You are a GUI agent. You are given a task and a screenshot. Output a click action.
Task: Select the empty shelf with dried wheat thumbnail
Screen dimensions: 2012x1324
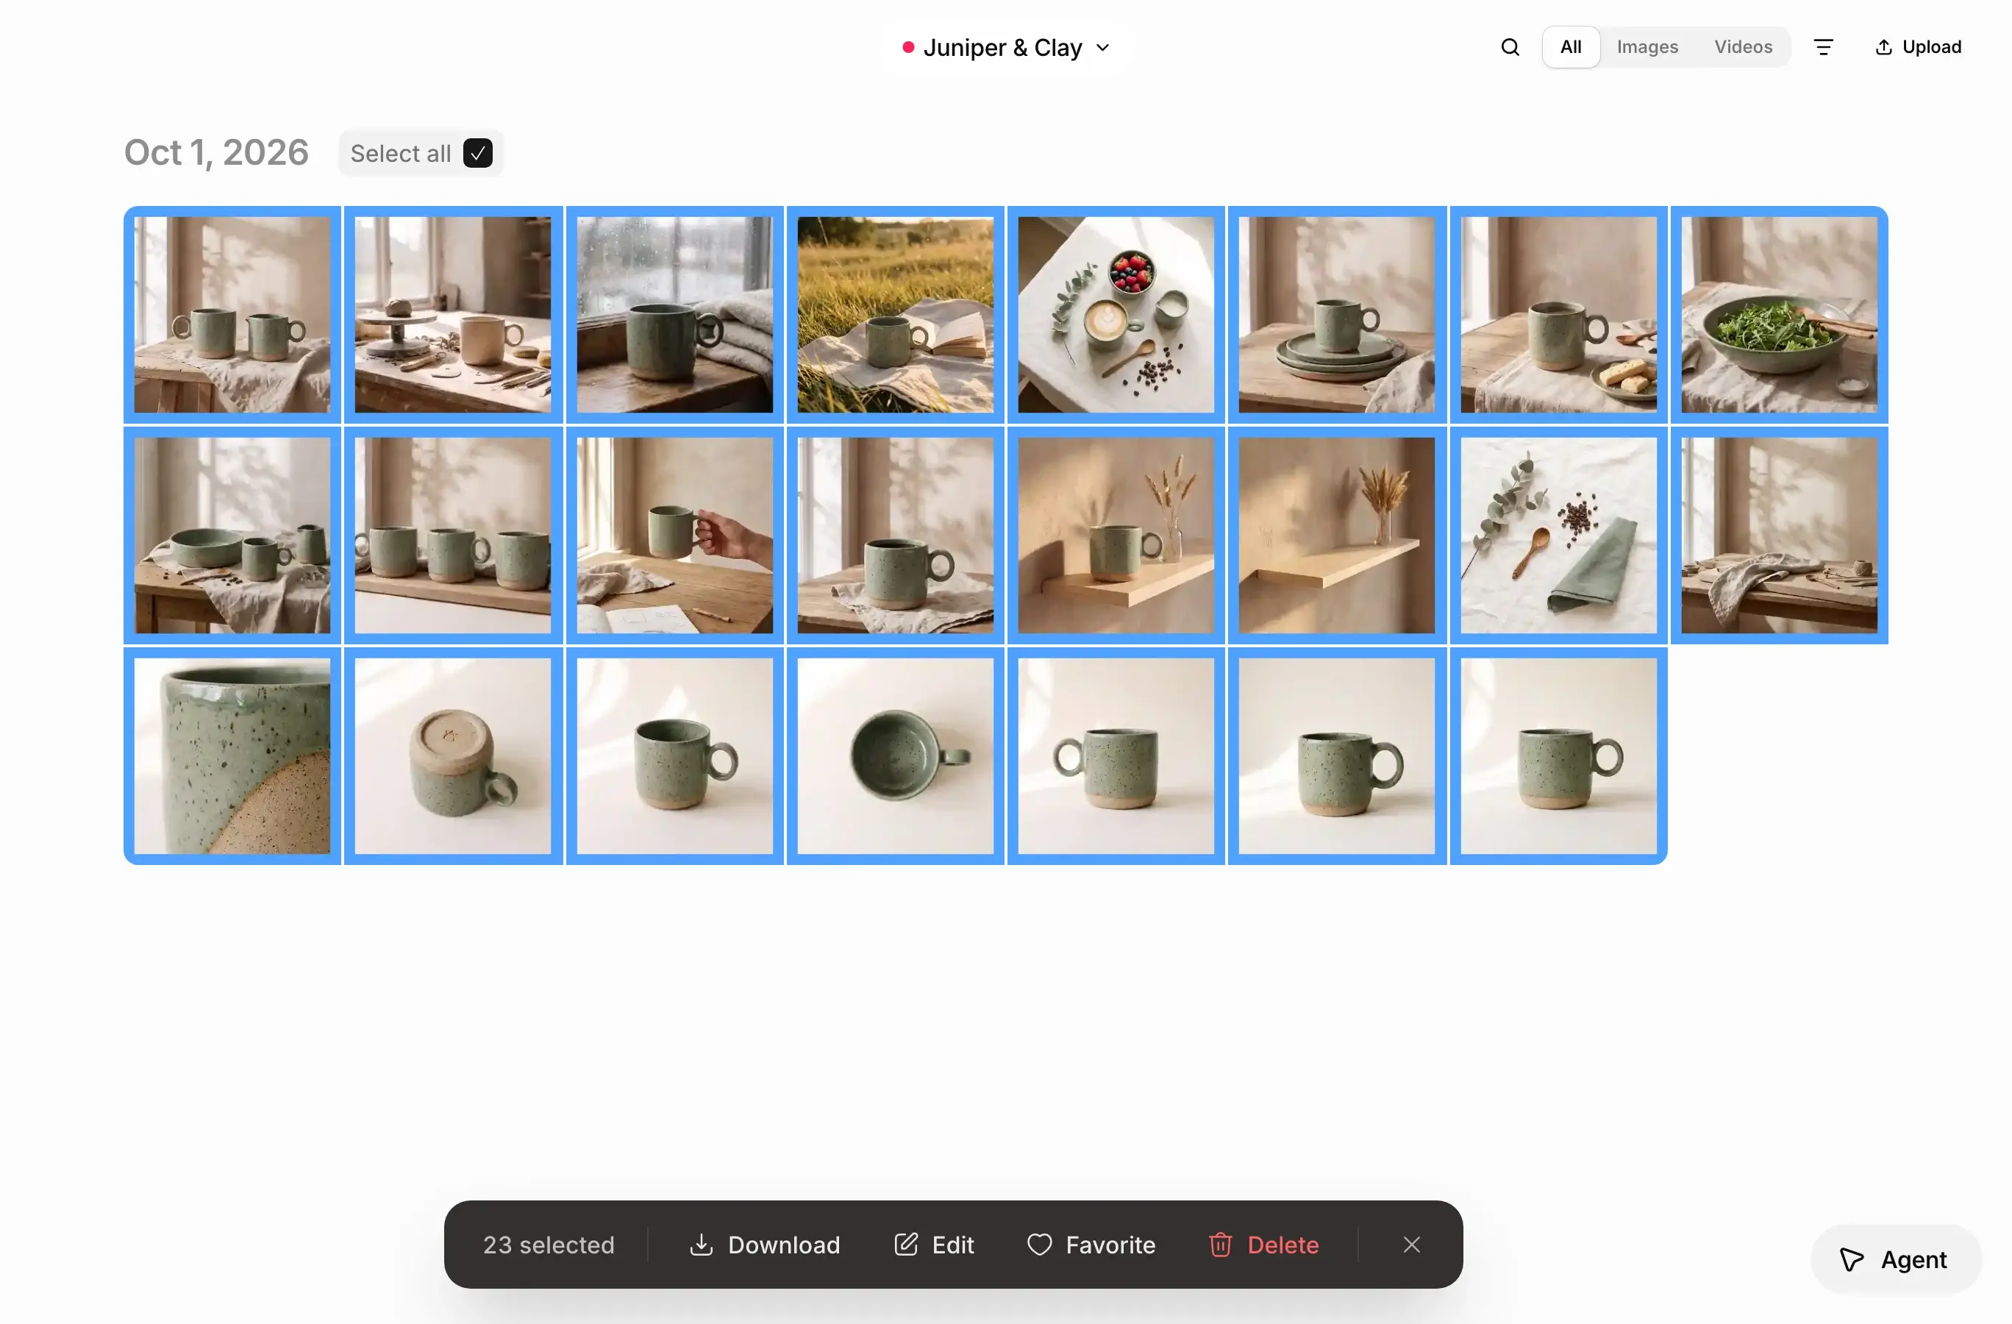pos(1336,535)
